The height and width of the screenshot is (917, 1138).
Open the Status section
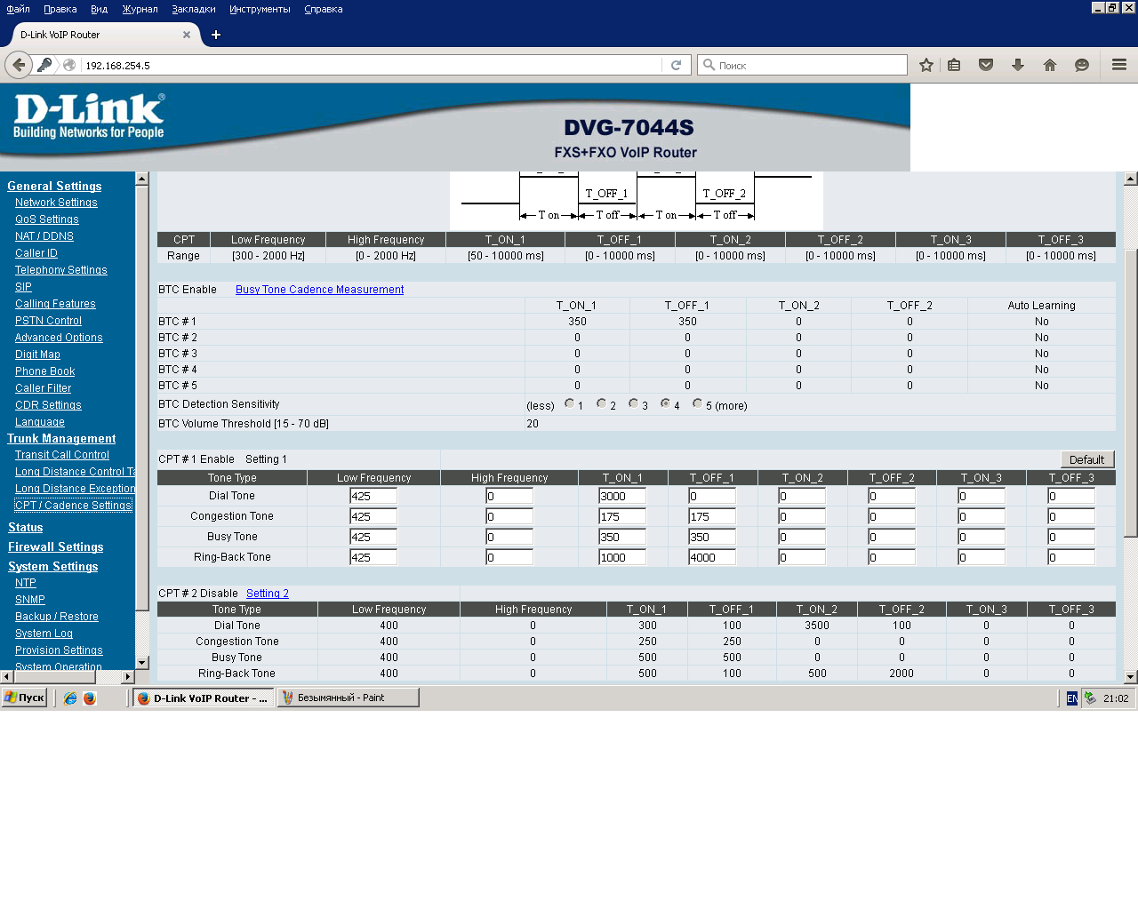[26, 528]
